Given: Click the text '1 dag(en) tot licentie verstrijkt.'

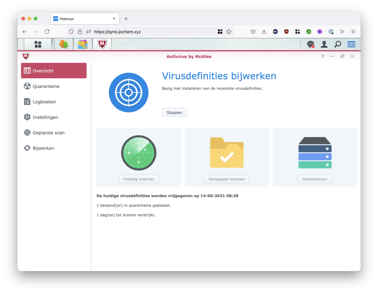Looking at the screenshot, I should pos(126,215).
